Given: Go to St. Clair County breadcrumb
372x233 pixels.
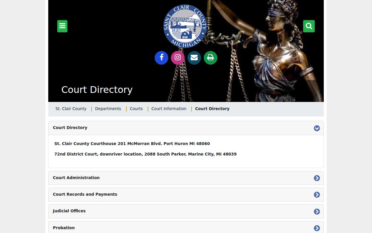Looking at the screenshot, I should 71,109.
